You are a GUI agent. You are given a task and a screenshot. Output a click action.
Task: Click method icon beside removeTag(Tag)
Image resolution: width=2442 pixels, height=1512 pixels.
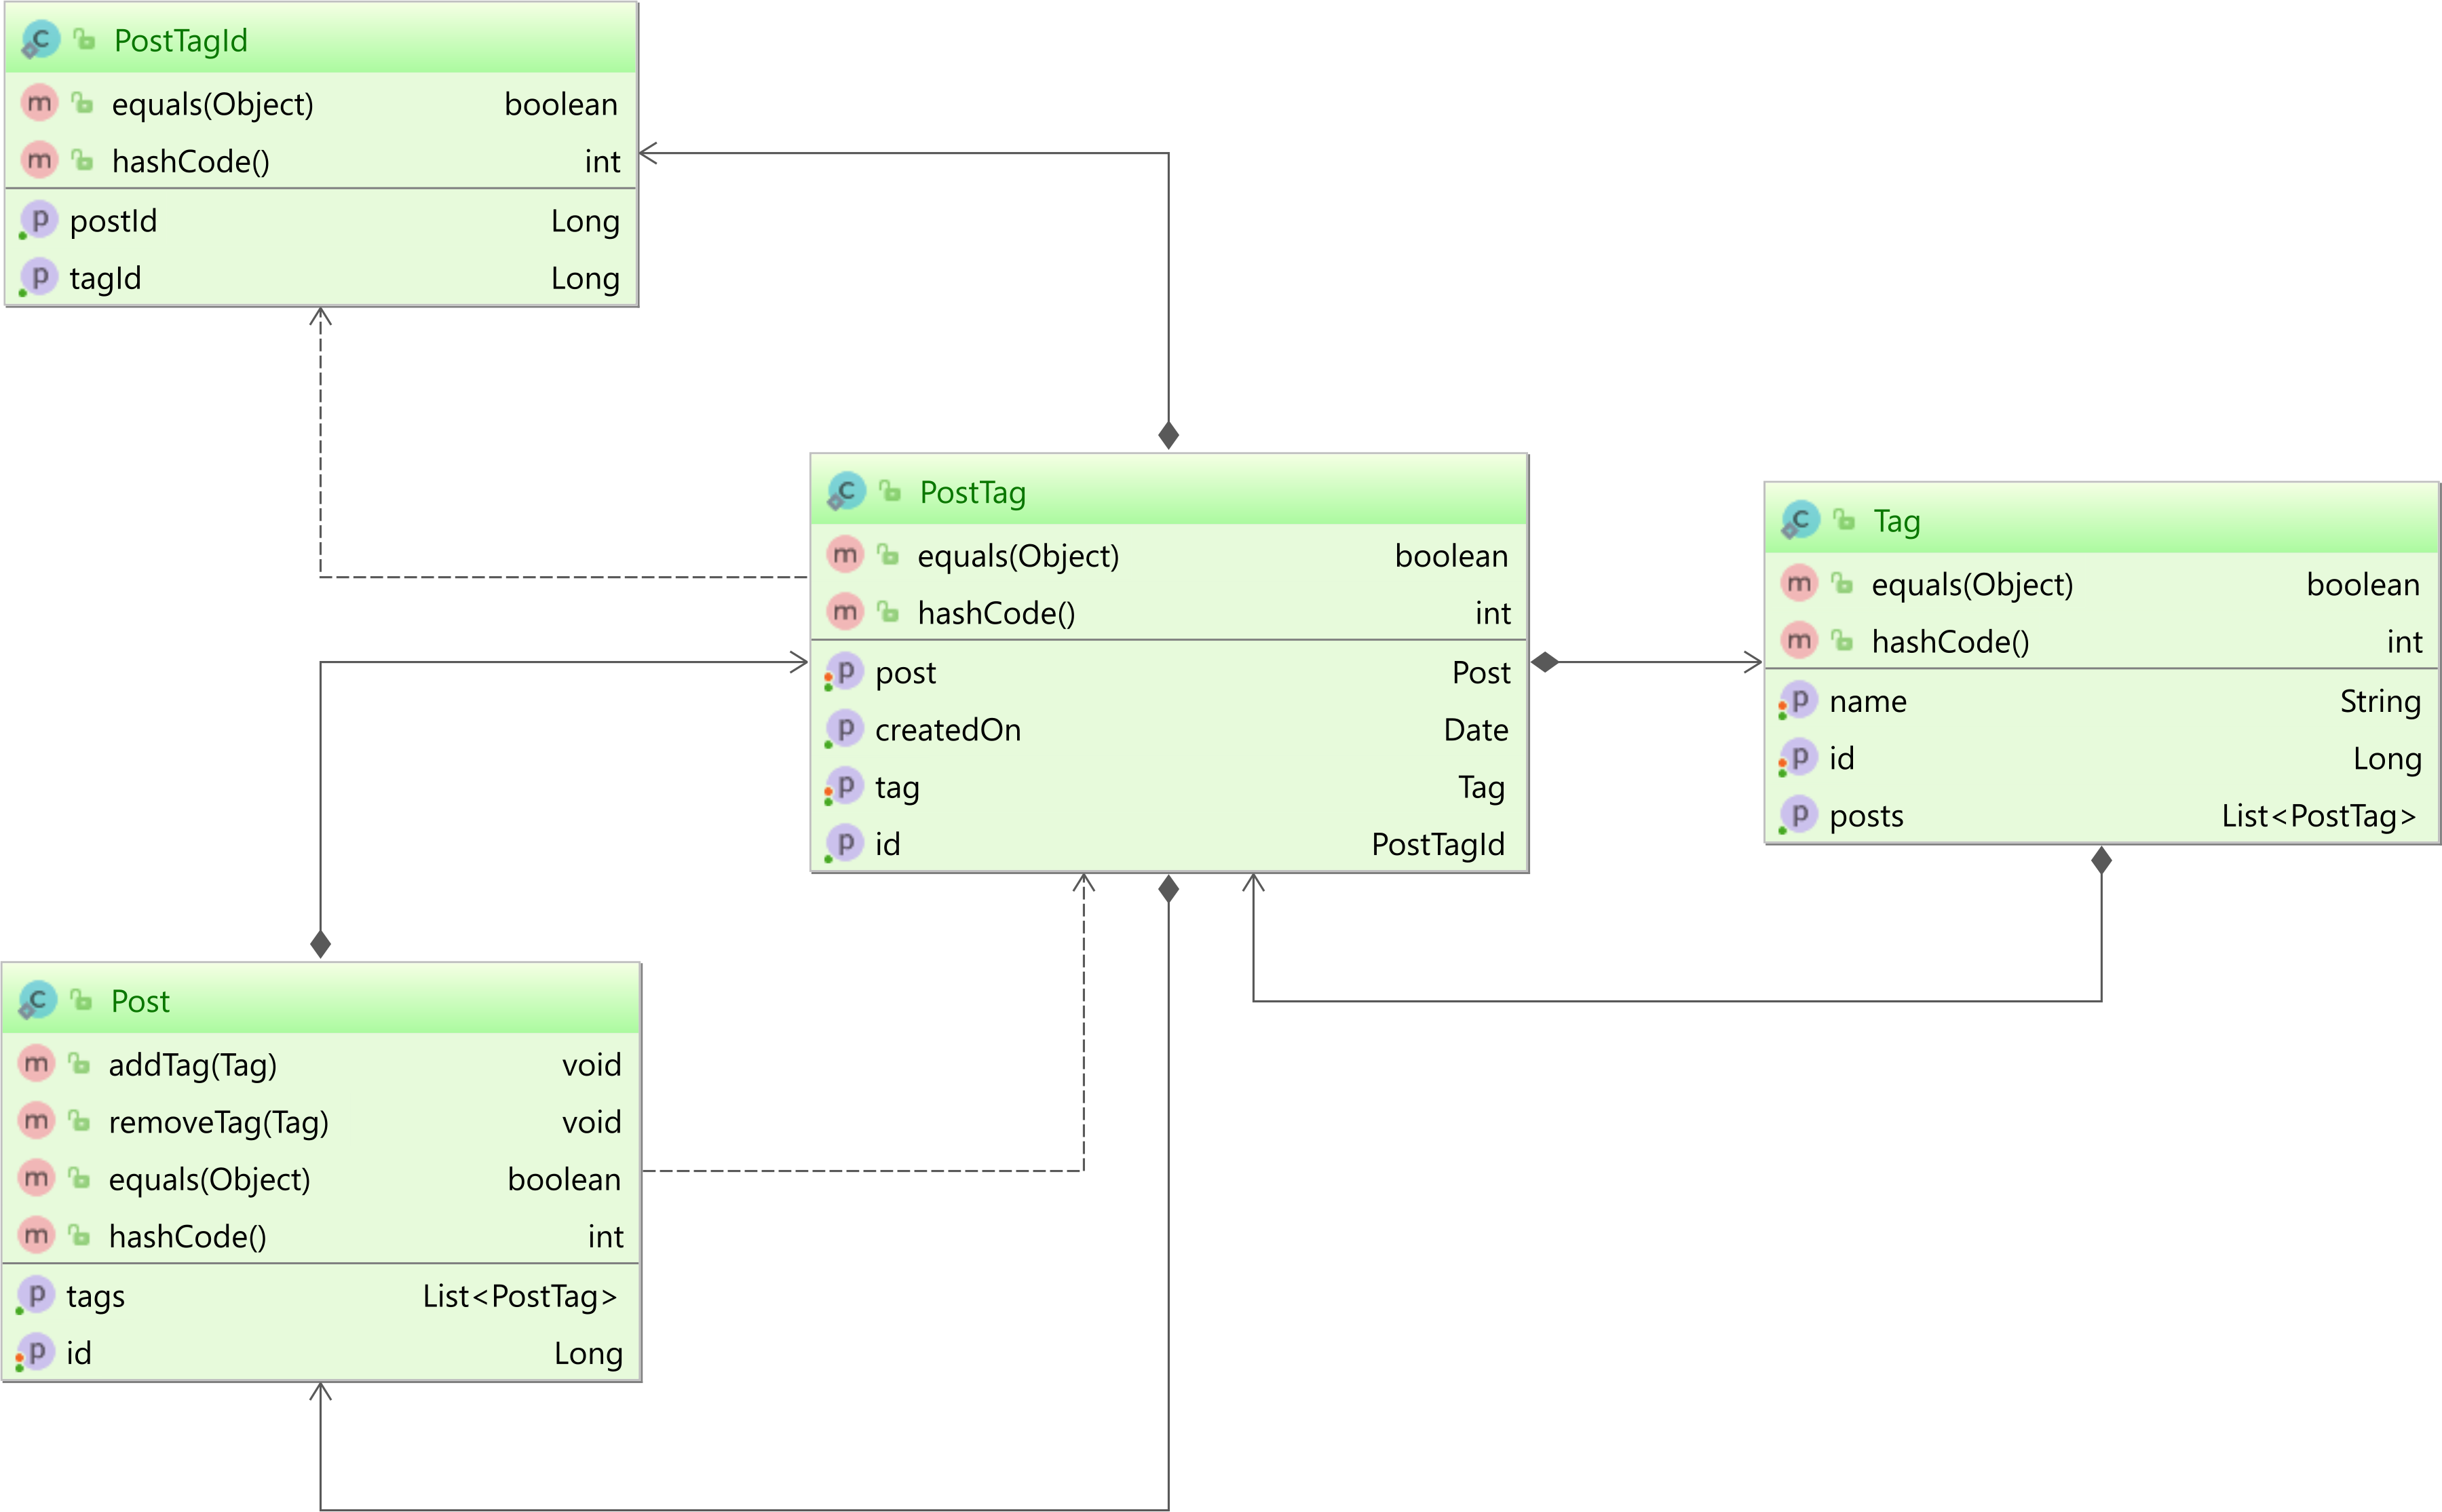pyautogui.click(x=36, y=1121)
